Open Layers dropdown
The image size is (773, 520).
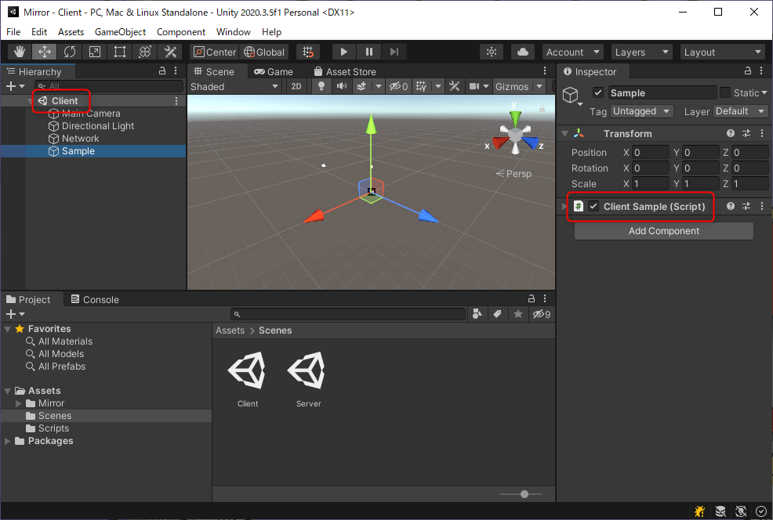tap(641, 52)
